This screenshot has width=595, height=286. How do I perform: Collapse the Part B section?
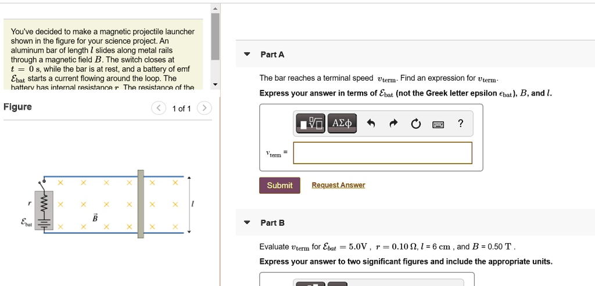click(247, 223)
